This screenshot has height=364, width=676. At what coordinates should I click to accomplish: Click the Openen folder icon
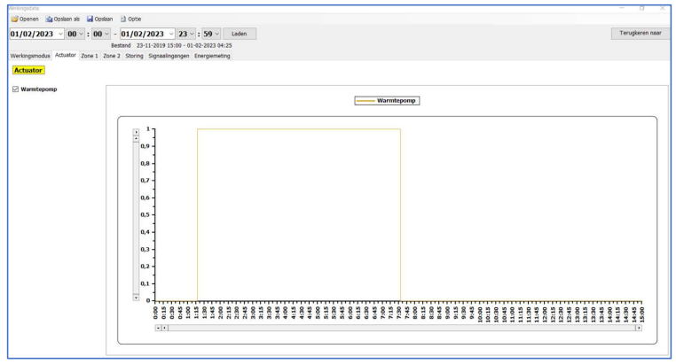12,19
